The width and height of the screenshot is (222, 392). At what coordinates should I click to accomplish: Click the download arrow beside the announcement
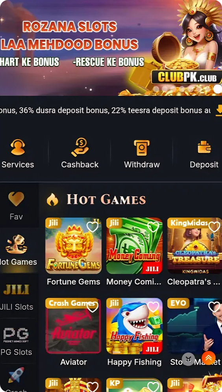click(219, 110)
